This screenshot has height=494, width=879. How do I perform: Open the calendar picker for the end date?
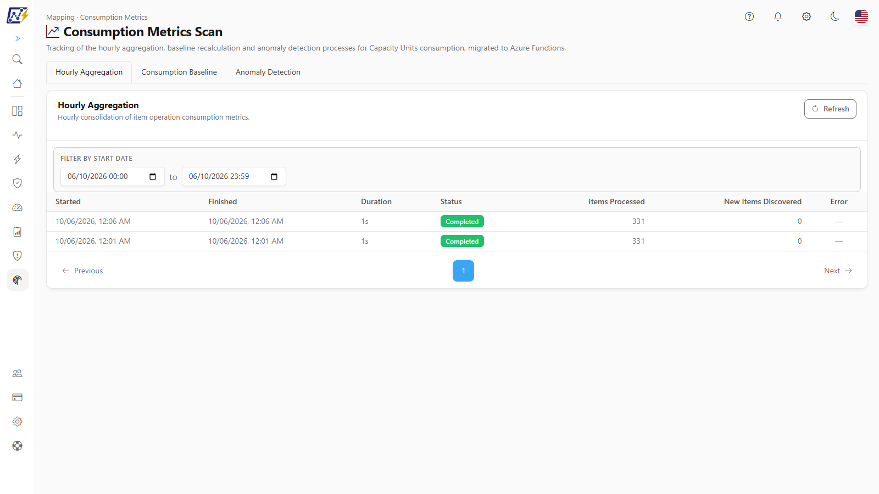(274, 176)
